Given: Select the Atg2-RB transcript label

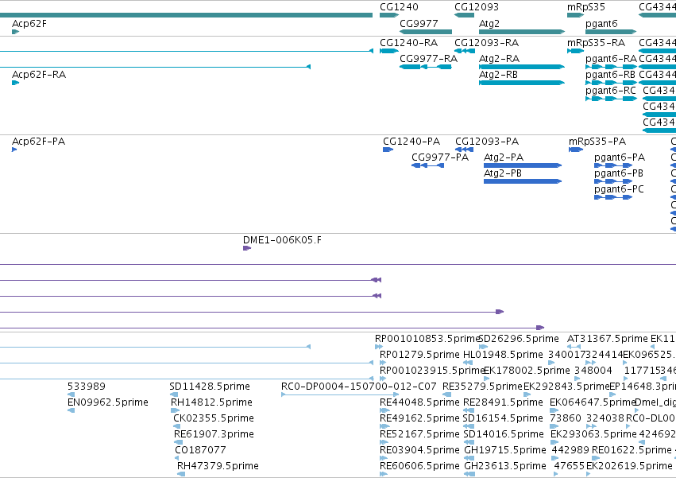Looking at the screenshot, I should click(498, 75).
